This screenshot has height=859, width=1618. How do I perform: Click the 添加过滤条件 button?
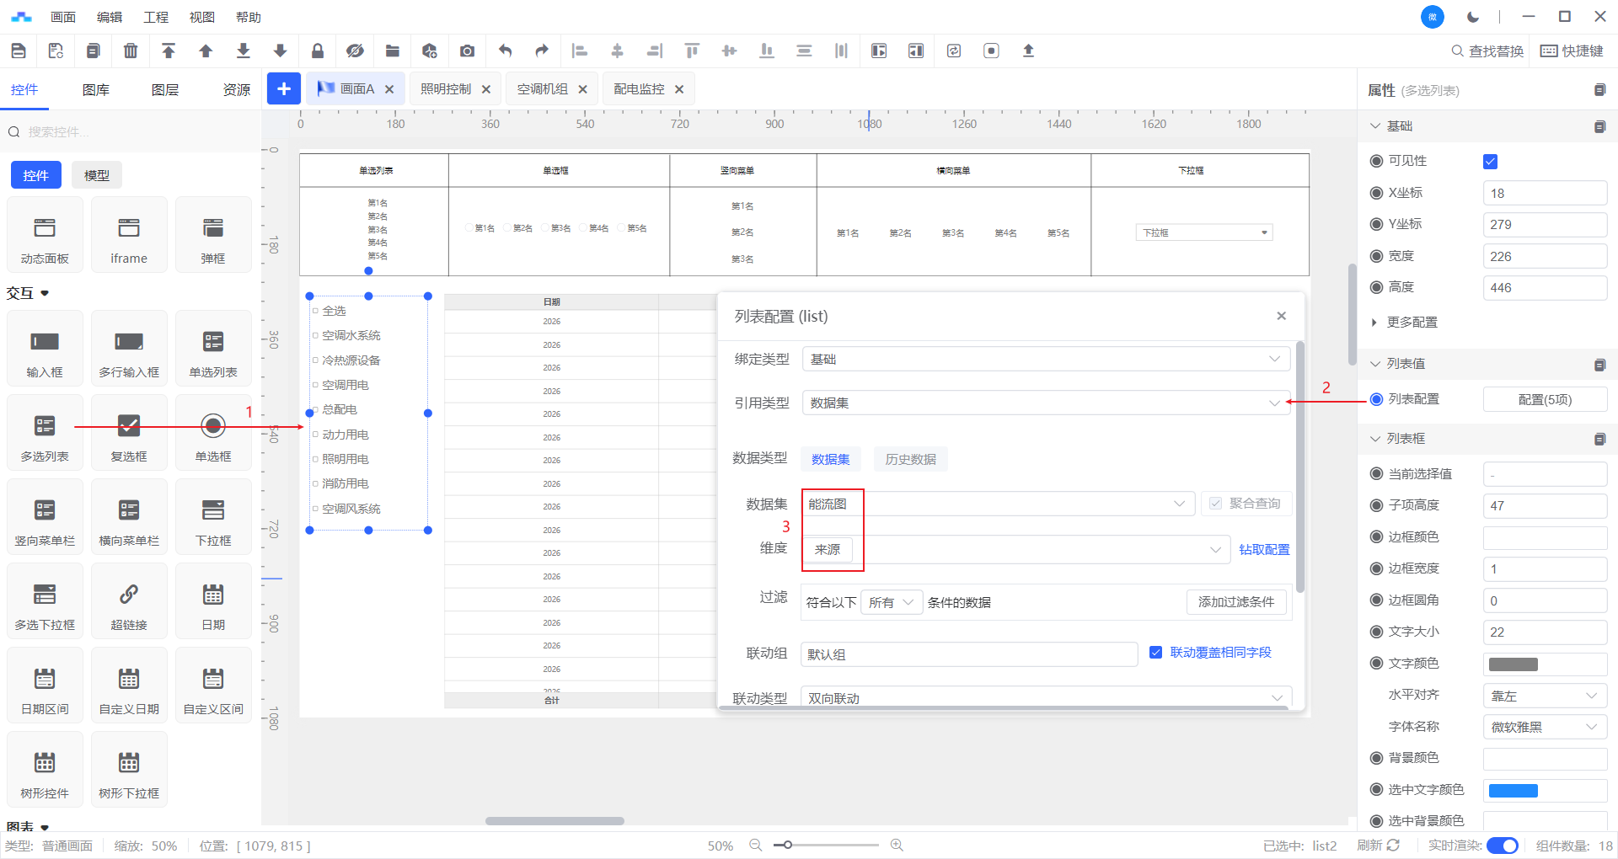pyautogui.click(x=1235, y=602)
